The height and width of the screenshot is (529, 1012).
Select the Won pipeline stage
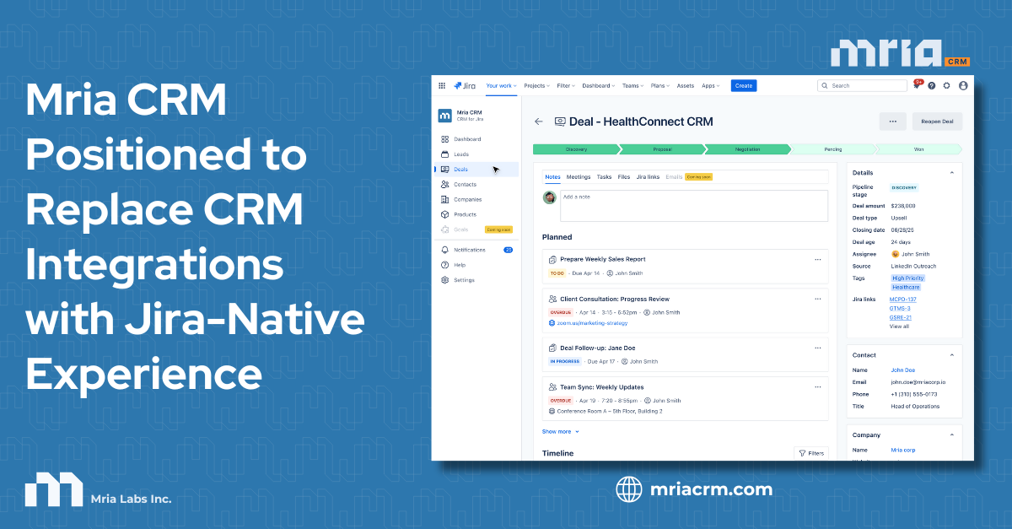coord(919,149)
